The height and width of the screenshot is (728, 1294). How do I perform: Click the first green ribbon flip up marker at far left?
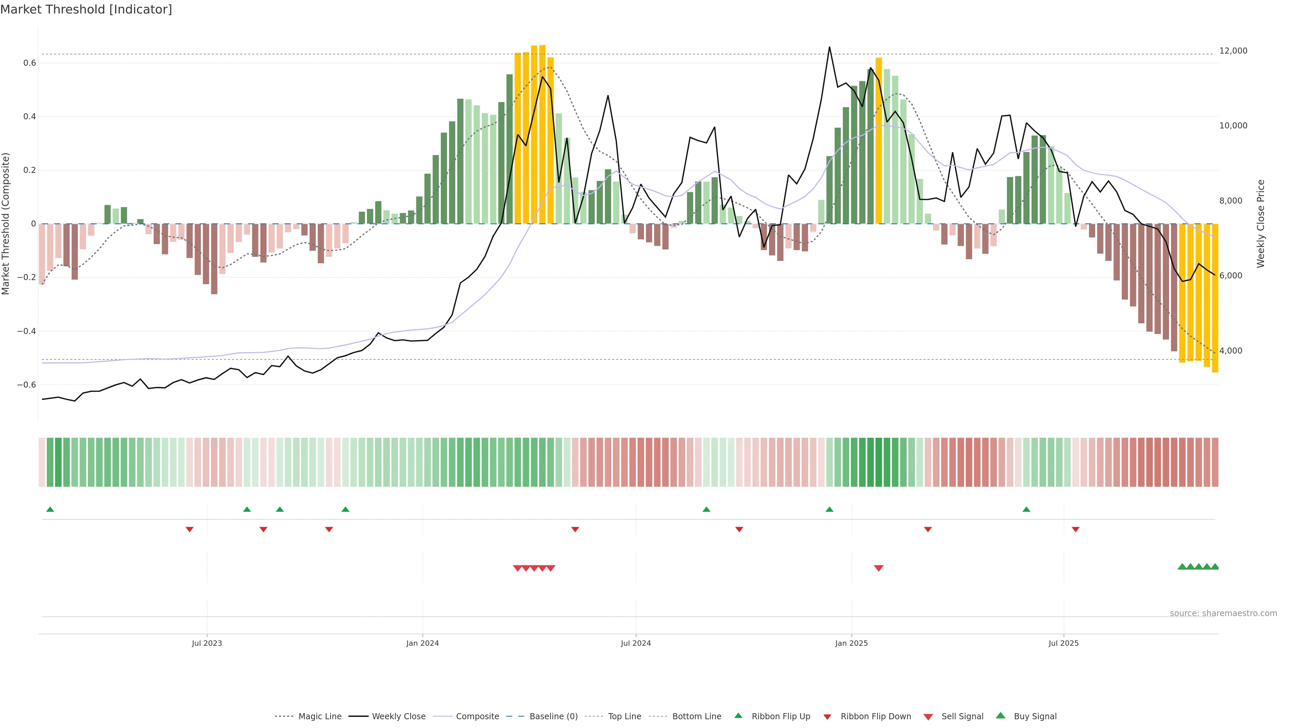point(50,510)
